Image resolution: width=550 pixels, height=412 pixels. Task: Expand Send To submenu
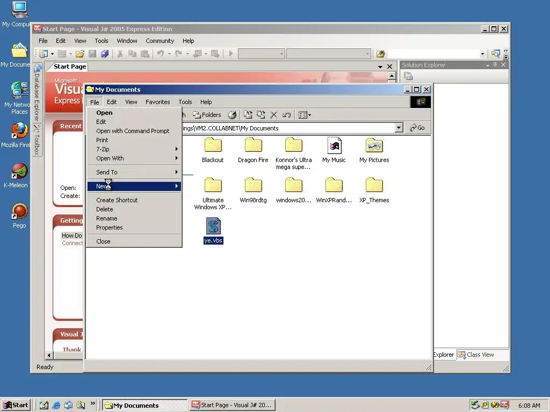134,172
